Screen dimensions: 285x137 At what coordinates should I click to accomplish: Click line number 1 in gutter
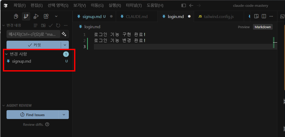click(84, 34)
